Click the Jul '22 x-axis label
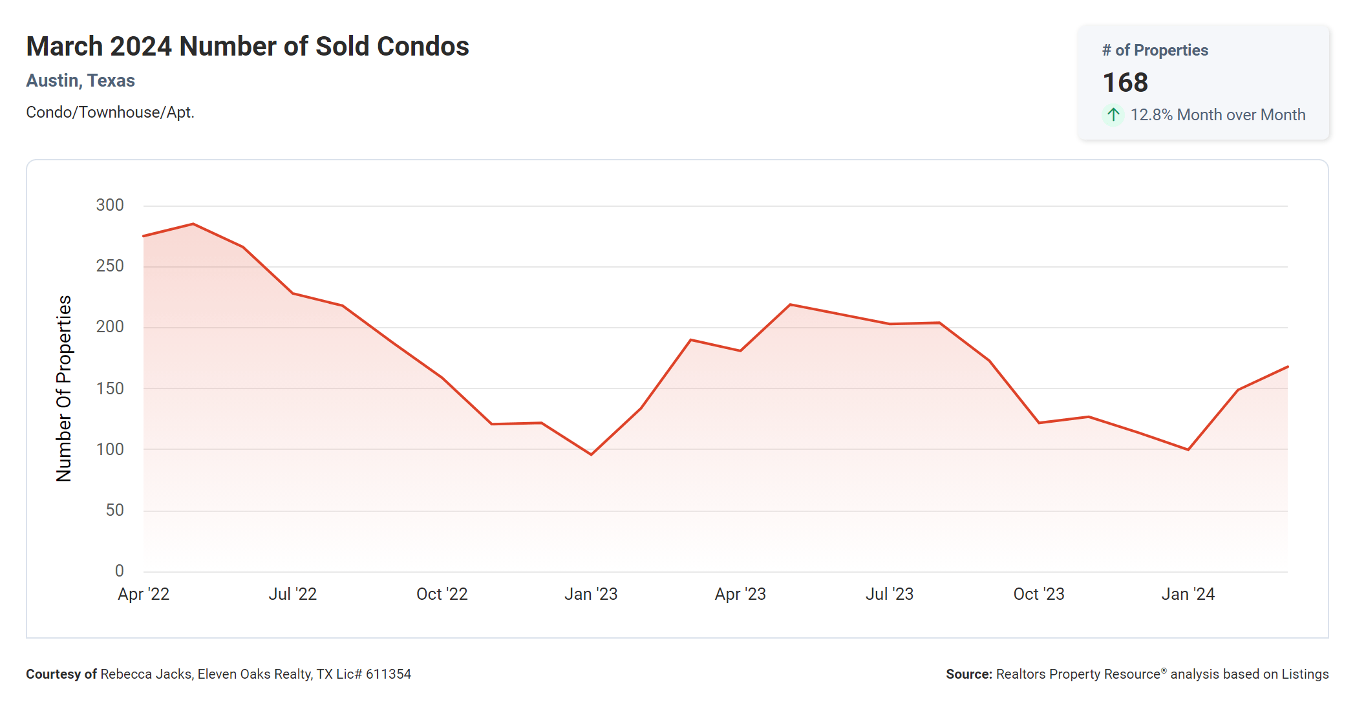The height and width of the screenshot is (711, 1355). (293, 594)
